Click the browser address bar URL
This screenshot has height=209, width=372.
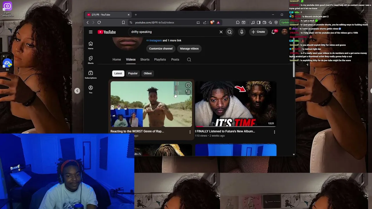coord(155,22)
